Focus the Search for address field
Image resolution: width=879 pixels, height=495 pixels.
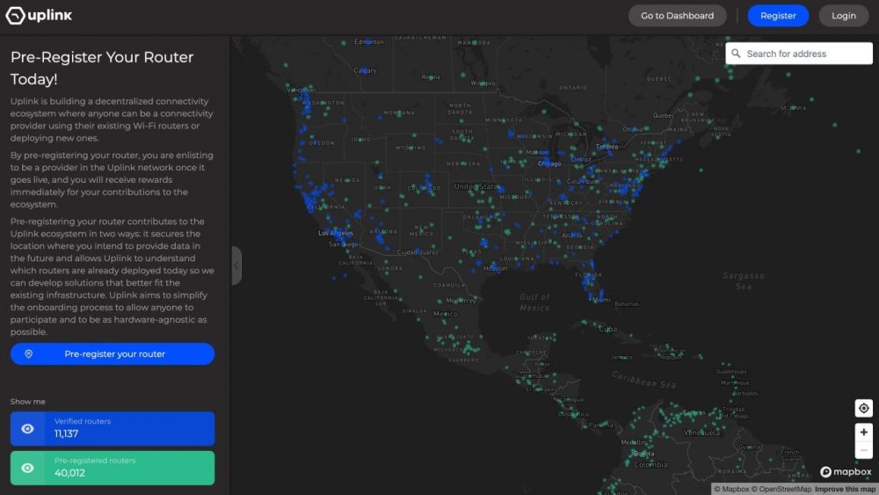pos(799,54)
